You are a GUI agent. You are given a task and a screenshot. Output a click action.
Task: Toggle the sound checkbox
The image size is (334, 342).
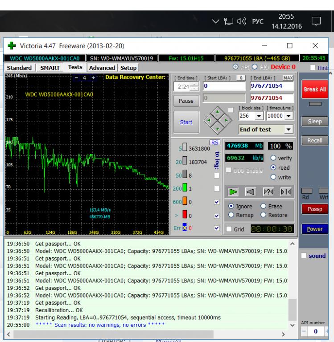point(304,255)
